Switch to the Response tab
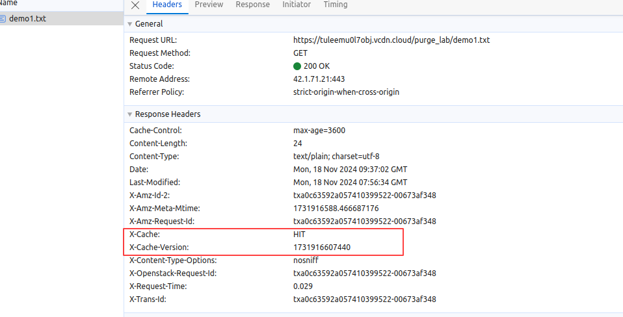This screenshot has height=317, width=623. (252, 5)
